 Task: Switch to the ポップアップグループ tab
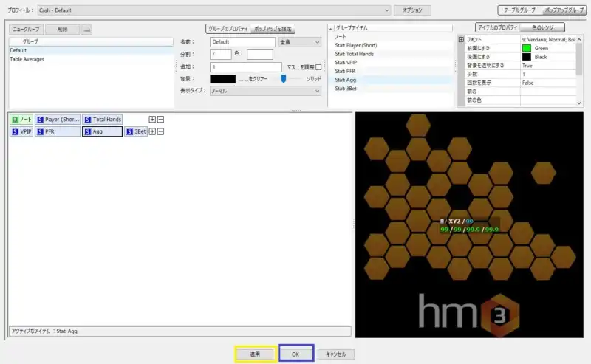pos(564,10)
